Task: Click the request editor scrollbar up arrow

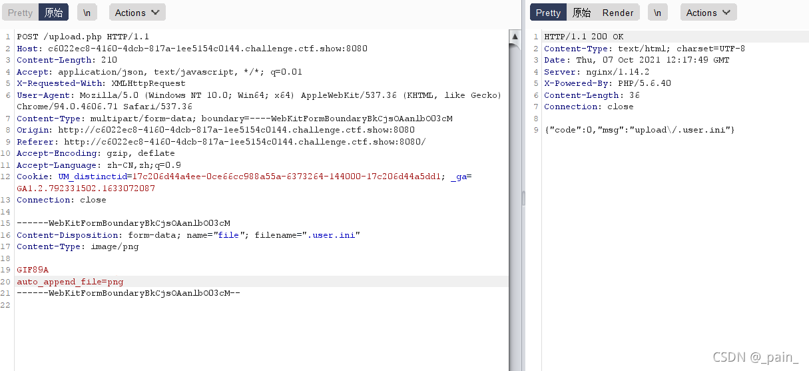Action: [x=515, y=35]
